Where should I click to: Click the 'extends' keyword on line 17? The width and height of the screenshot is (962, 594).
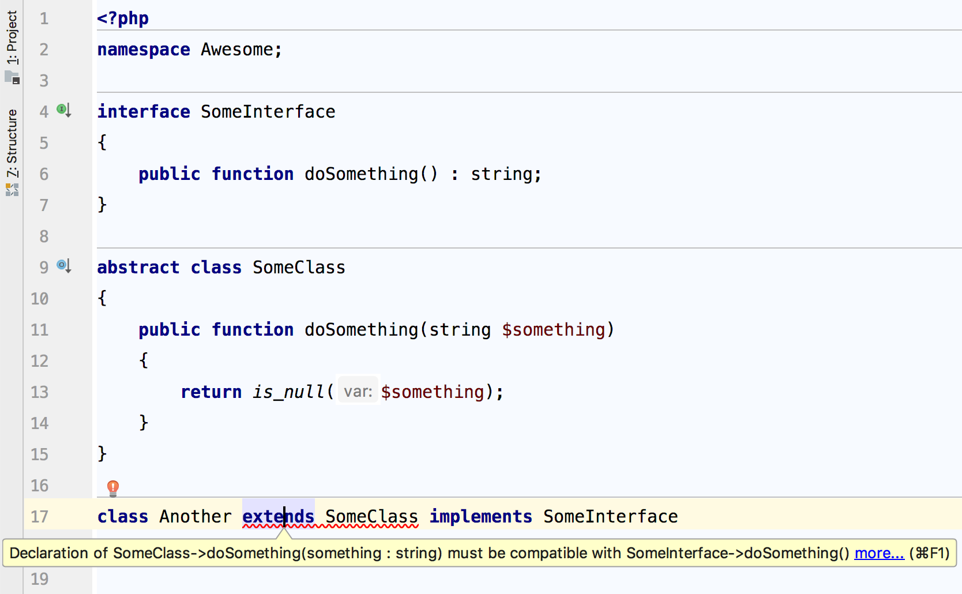pyautogui.click(x=278, y=516)
